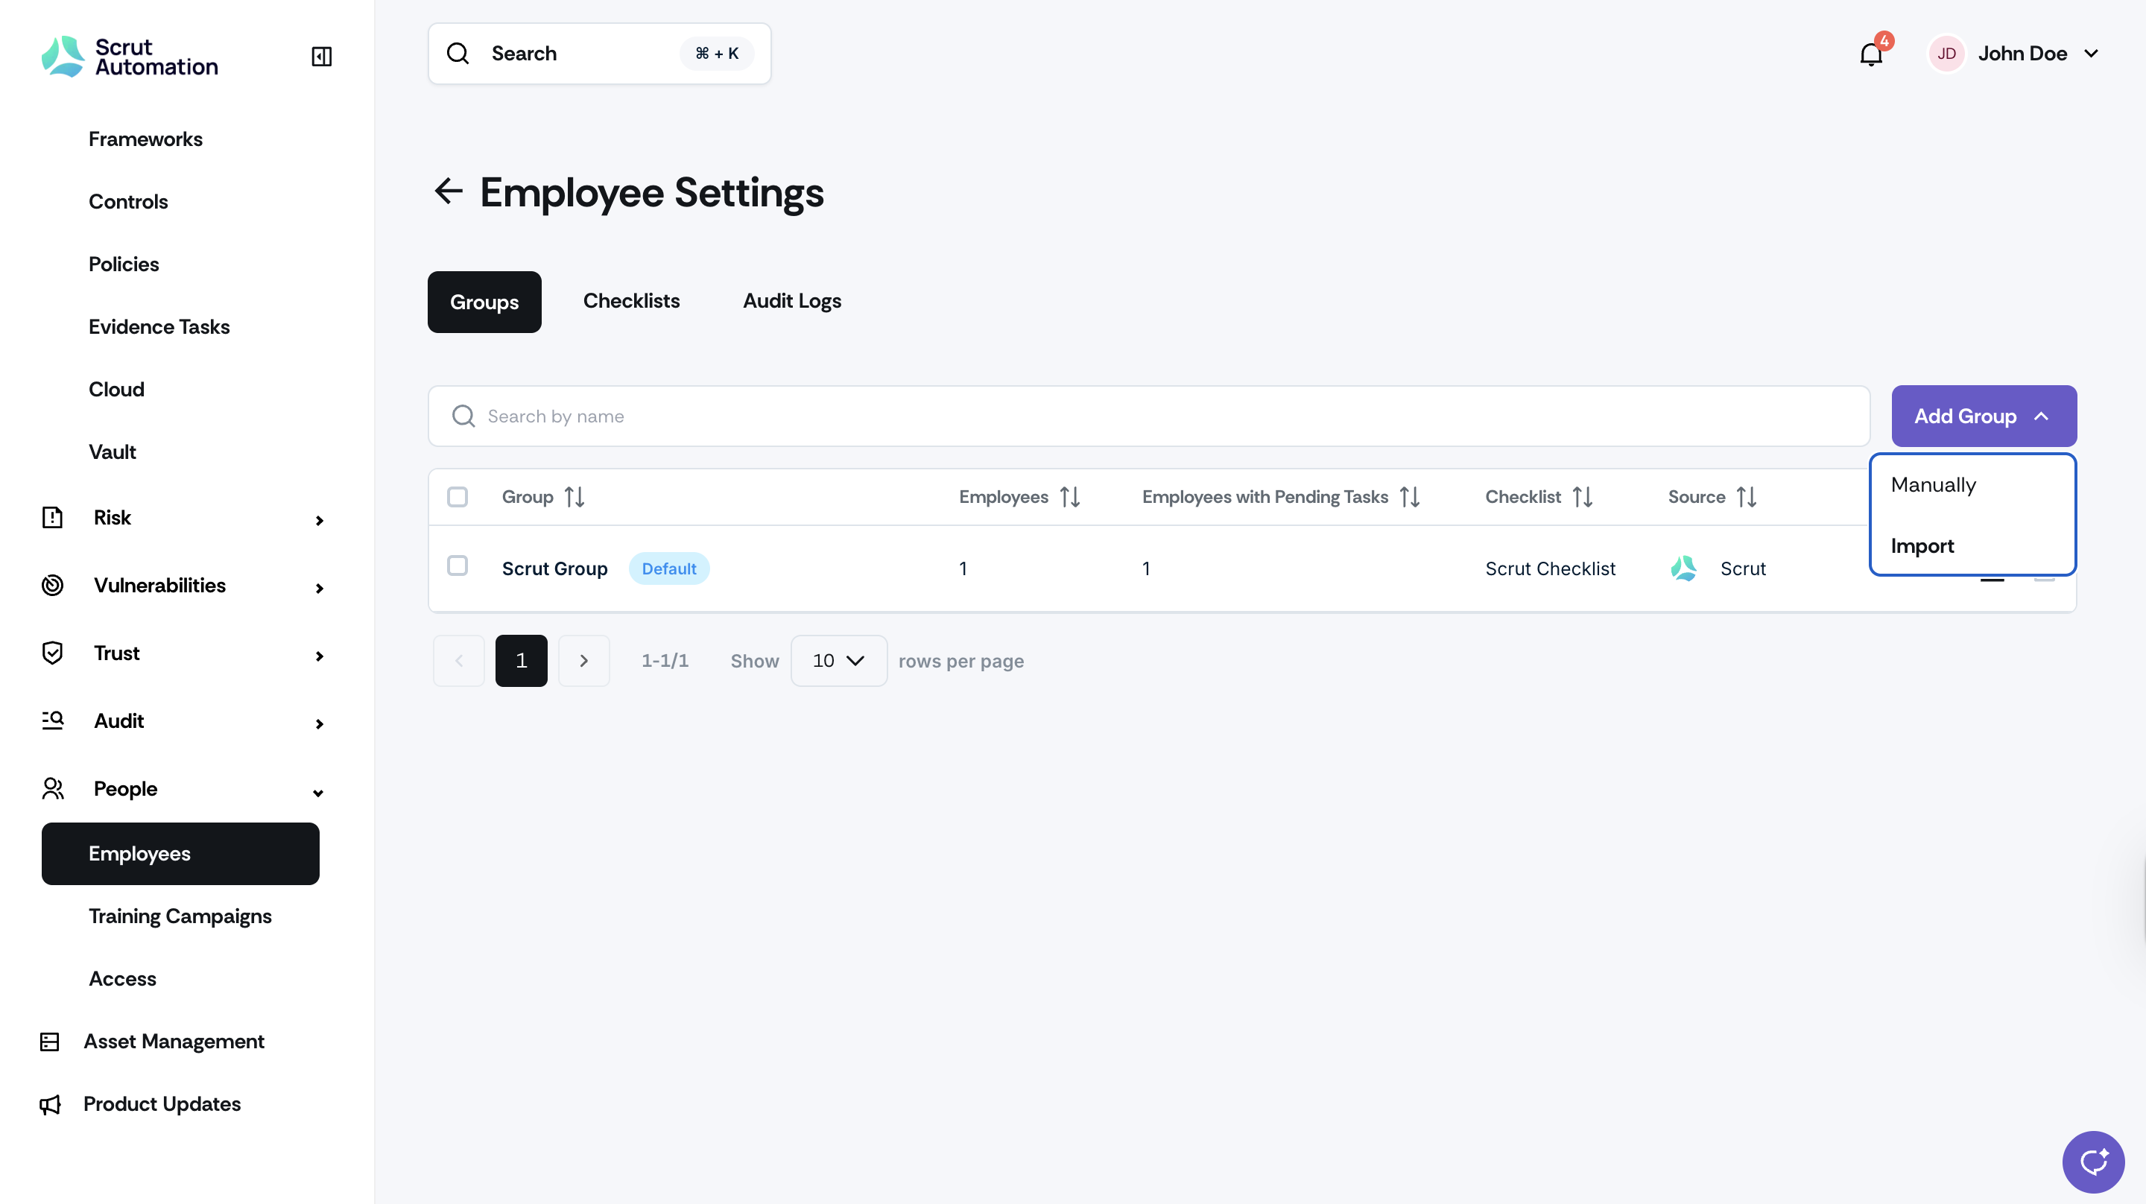2146x1204 pixels.
Task: Sort by the Source column arrows
Action: tap(1747, 498)
